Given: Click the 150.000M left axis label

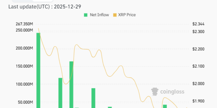Looking at the screenshot, I should [24, 66].
